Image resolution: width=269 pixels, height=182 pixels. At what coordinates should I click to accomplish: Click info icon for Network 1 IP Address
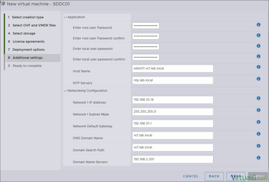point(258,98)
